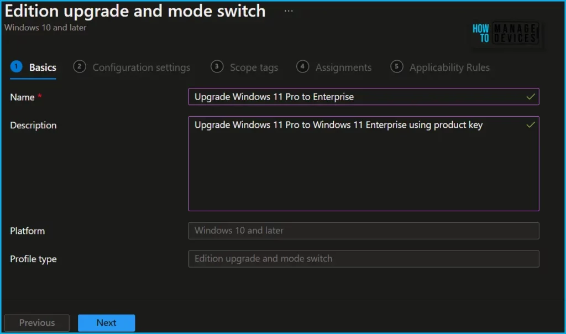The width and height of the screenshot is (566, 334).
Task: Jump to the Applicability Rules tab
Action: point(449,67)
